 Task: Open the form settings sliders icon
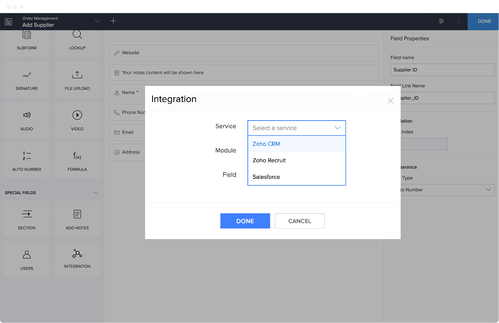pyautogui.click(x=441, y=21)
